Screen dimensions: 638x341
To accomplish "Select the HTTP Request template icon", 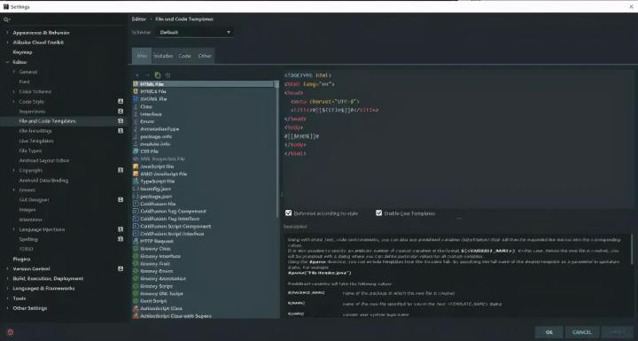I will (x=136, y=241).
